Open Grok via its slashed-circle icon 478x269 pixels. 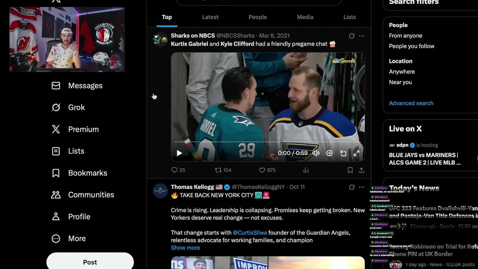pos(56,107)
